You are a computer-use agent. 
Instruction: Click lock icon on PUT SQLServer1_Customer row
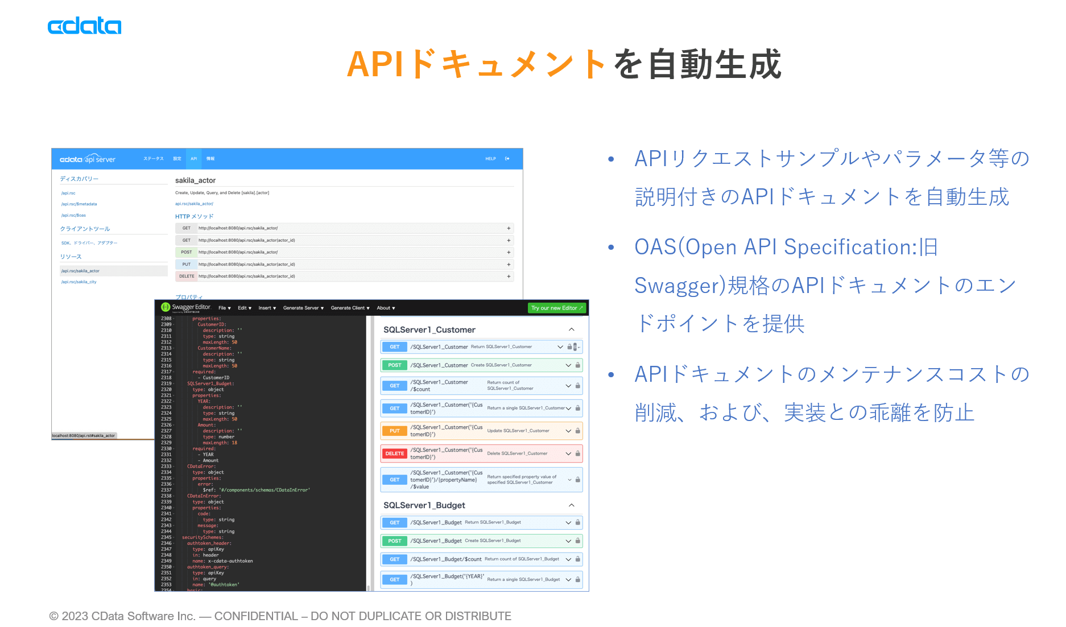(577, 431)
